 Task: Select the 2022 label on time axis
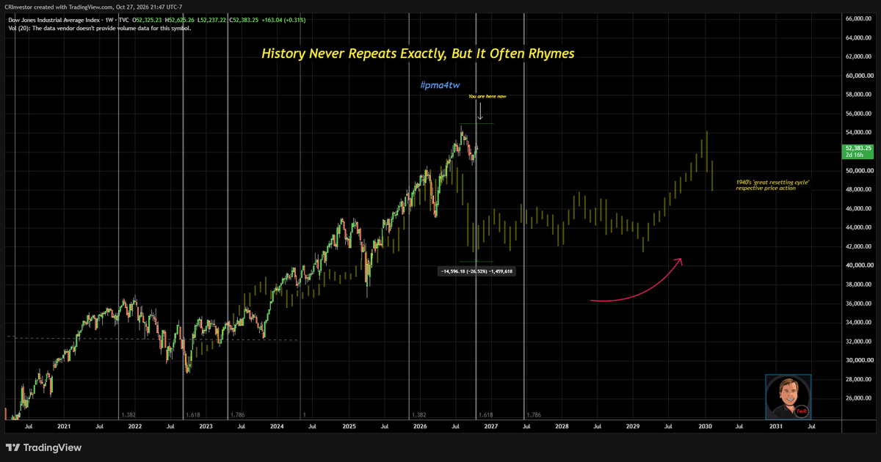134,425
